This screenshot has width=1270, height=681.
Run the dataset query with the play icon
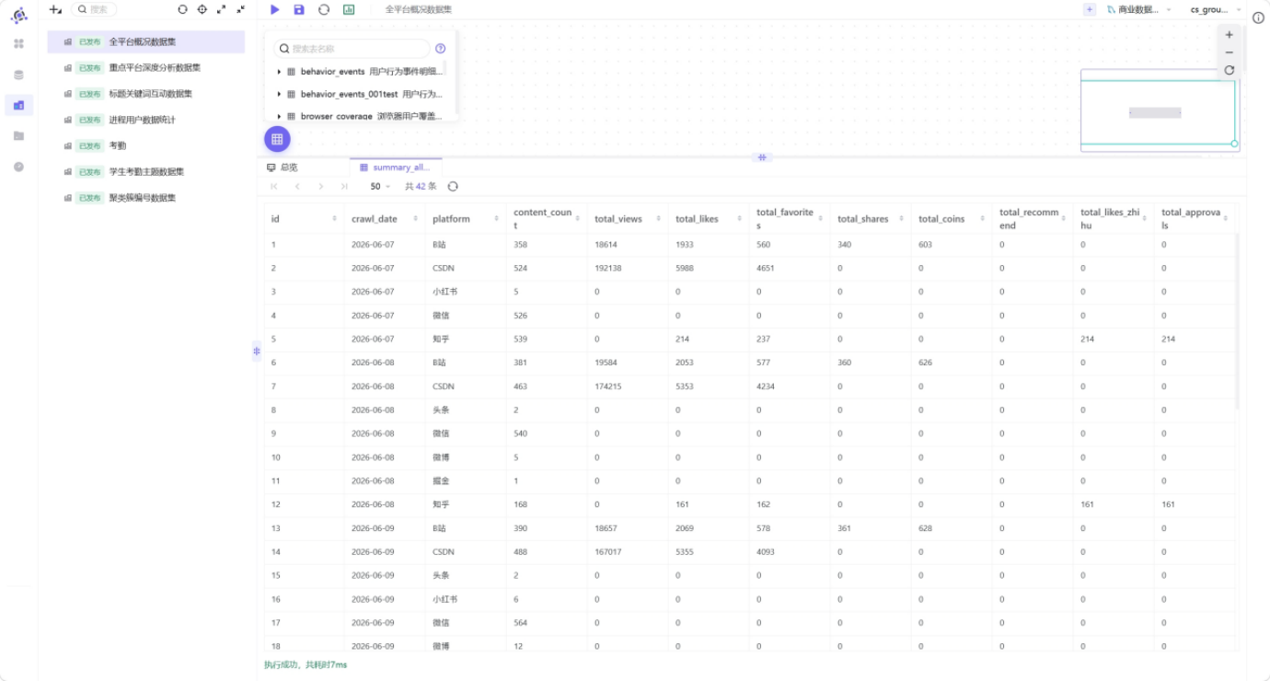click(274, 9)
